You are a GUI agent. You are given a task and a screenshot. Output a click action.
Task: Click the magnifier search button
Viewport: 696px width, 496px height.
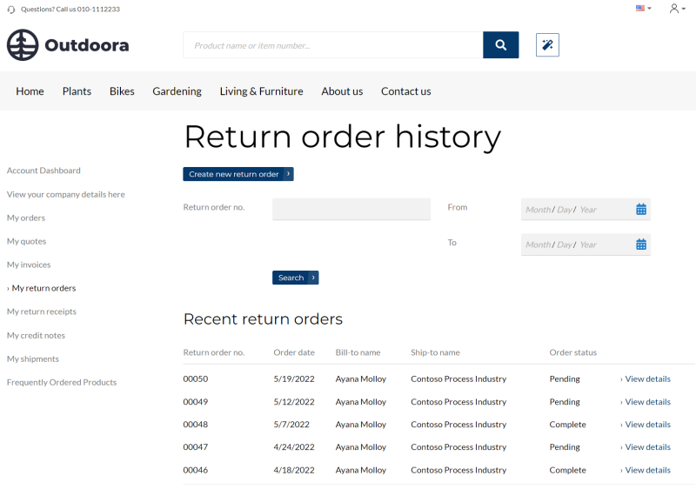(x=501, y=45)
